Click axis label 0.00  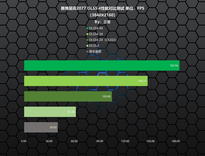click(24, 141)
